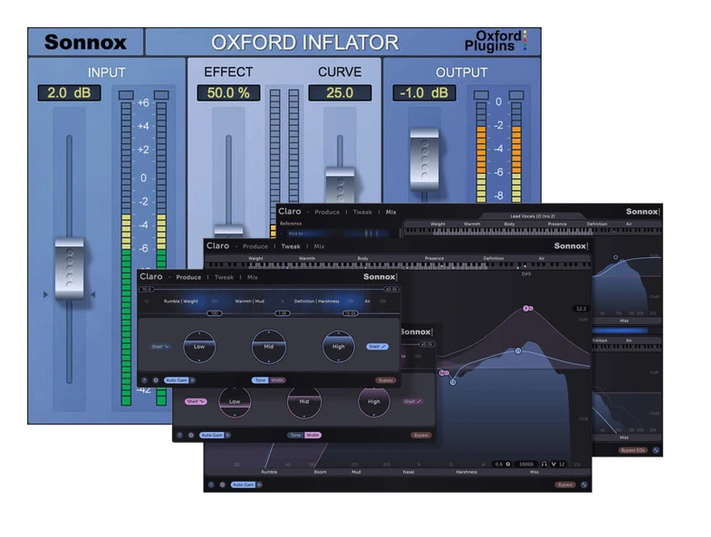Click the round icon beside Bypass EQs in Claro Mix
Viewport: 711px width, 537px height.
pyautogui.click(x=656, y=450)
